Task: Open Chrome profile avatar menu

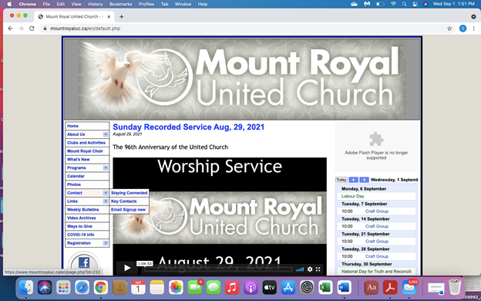Action: (x=463, y=29)
